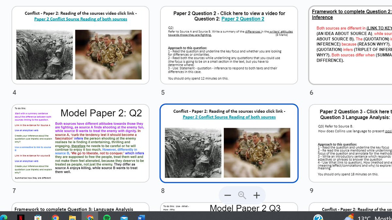Open Microsoft Store from the taskbar
The height and width of the screenshot is (220, 392).
[x=38, y=217]
